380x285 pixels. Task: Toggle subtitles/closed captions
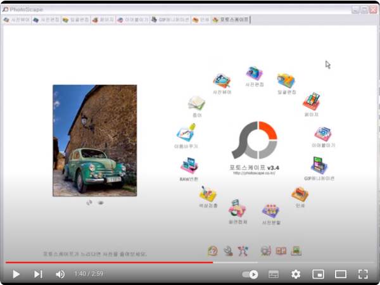point(274,274)
